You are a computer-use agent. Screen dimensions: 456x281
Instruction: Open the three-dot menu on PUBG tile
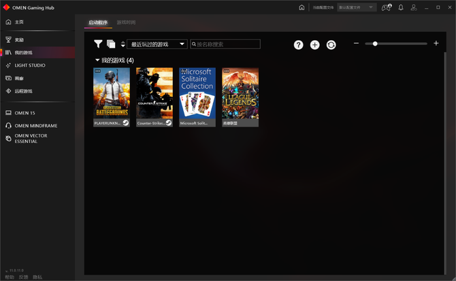point(98,71)
